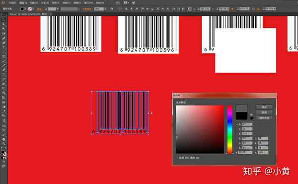The height and width of the screenshot is (184, 298).
Task: Click the rainbow hue slider bar
Action: click(x=230, y=129)
